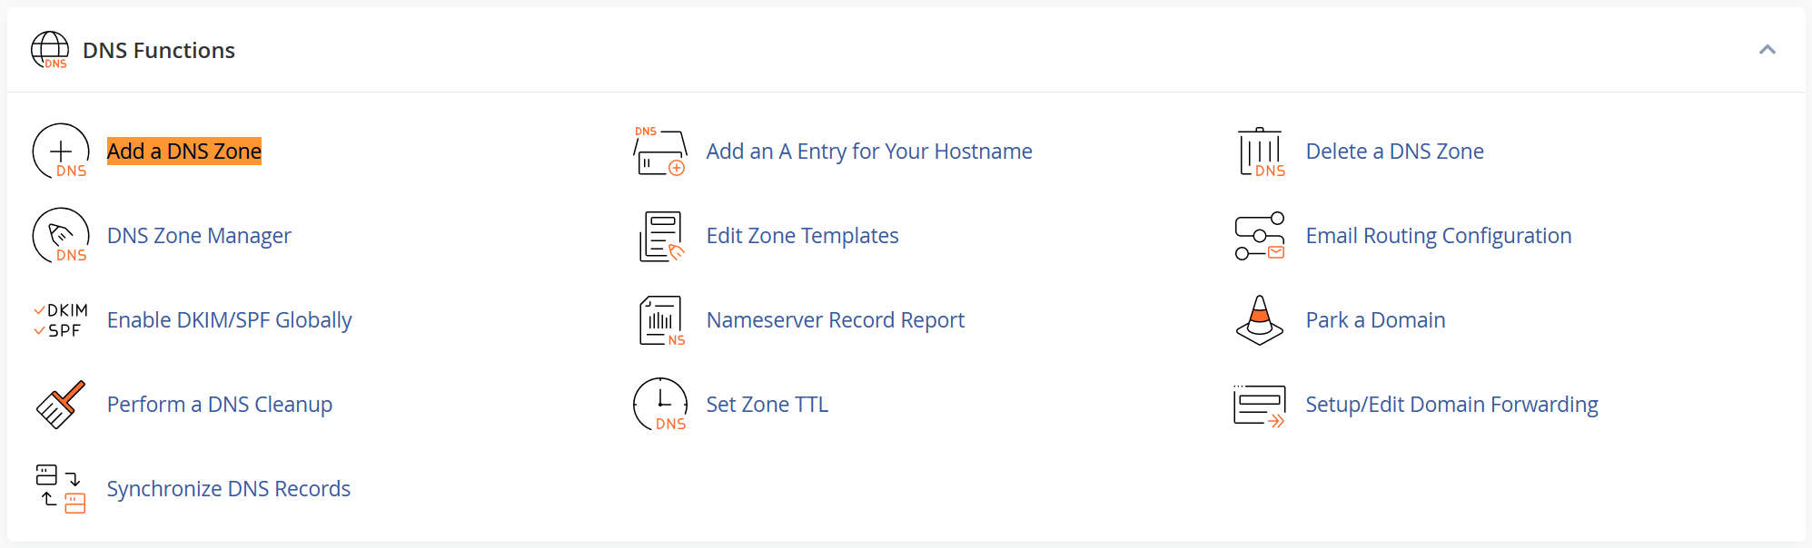Click the Delete a DNS Zone trash icon

click(x=1261, y=152)
